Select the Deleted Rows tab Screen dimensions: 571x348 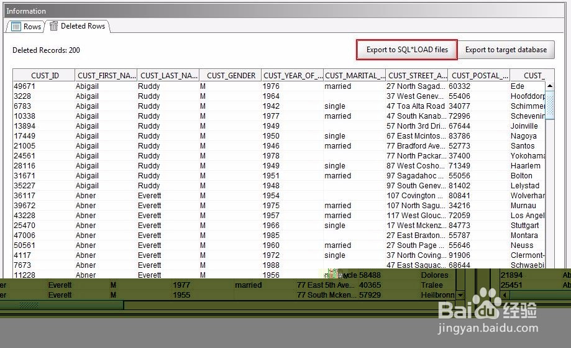[77, 26]
